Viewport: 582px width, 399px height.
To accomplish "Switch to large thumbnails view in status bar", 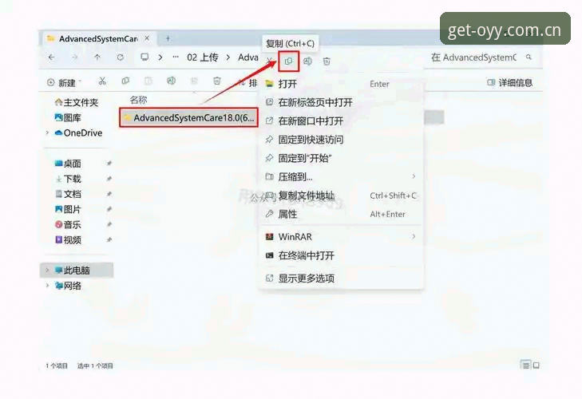I will (536, 365).
